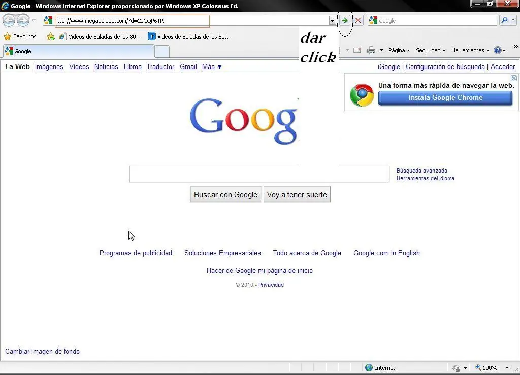Open Vídeos in Google navigation

pyautogui.click(x=79, y=66)
